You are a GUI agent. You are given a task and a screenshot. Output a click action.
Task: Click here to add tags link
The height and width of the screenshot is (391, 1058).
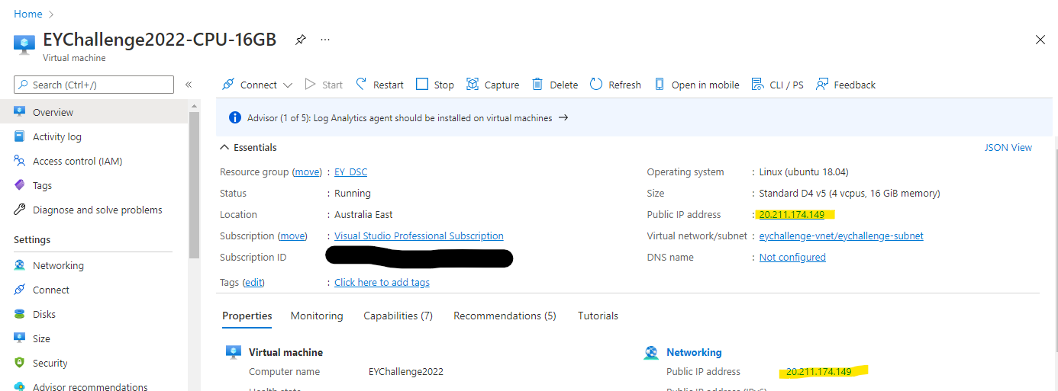(382, 282)
